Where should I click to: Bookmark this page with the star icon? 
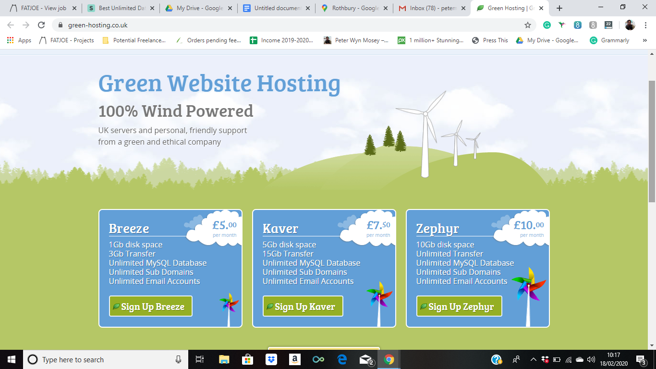(528, 25)
